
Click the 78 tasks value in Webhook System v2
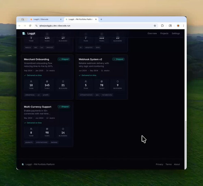[101, 85]
